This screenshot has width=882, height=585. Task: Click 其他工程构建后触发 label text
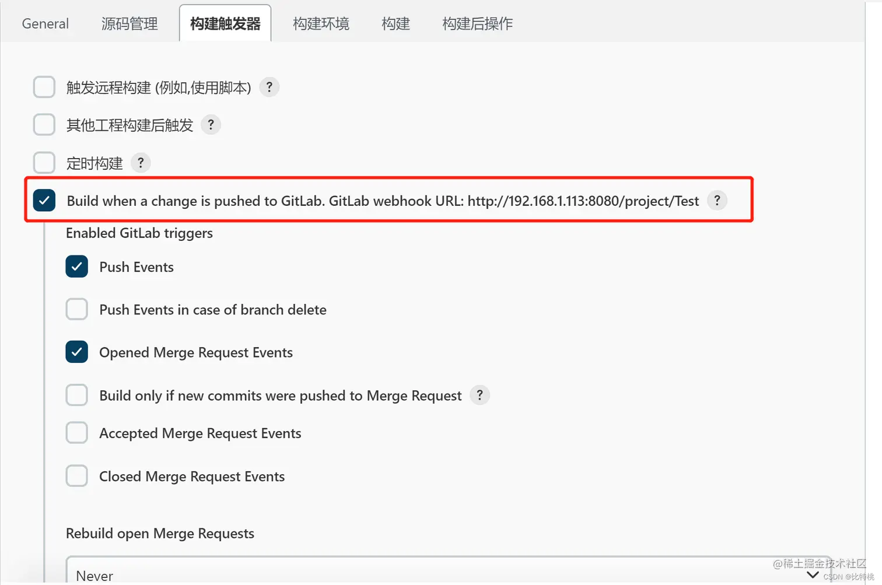129,125
